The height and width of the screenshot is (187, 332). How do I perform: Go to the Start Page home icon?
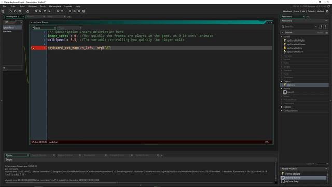point(3,11)
